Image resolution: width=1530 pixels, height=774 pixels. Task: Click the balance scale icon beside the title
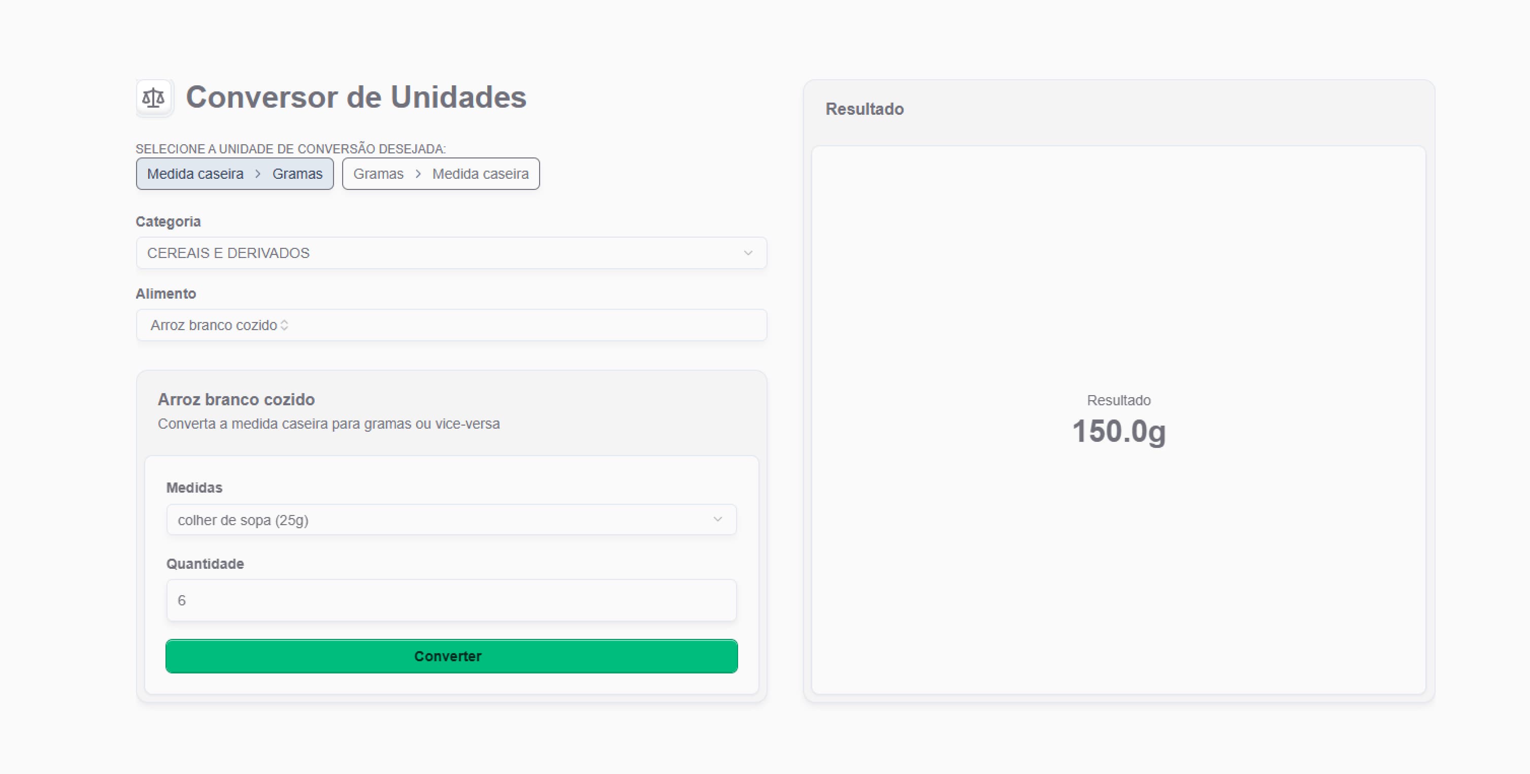coord(154,98)
